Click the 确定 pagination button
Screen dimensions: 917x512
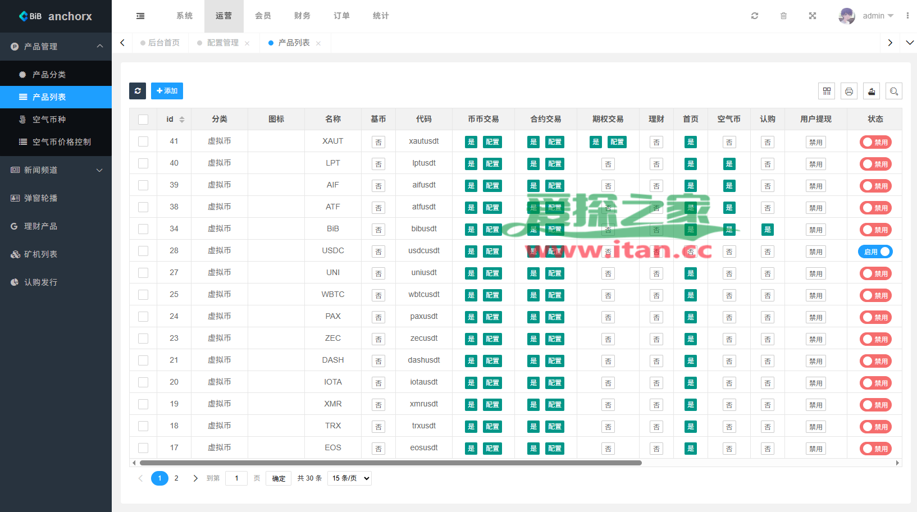tap(279, 478)
